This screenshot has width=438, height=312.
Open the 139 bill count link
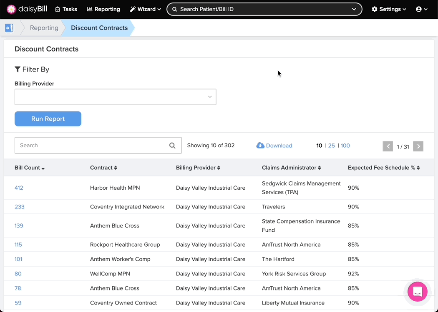(x=19, y=225)
